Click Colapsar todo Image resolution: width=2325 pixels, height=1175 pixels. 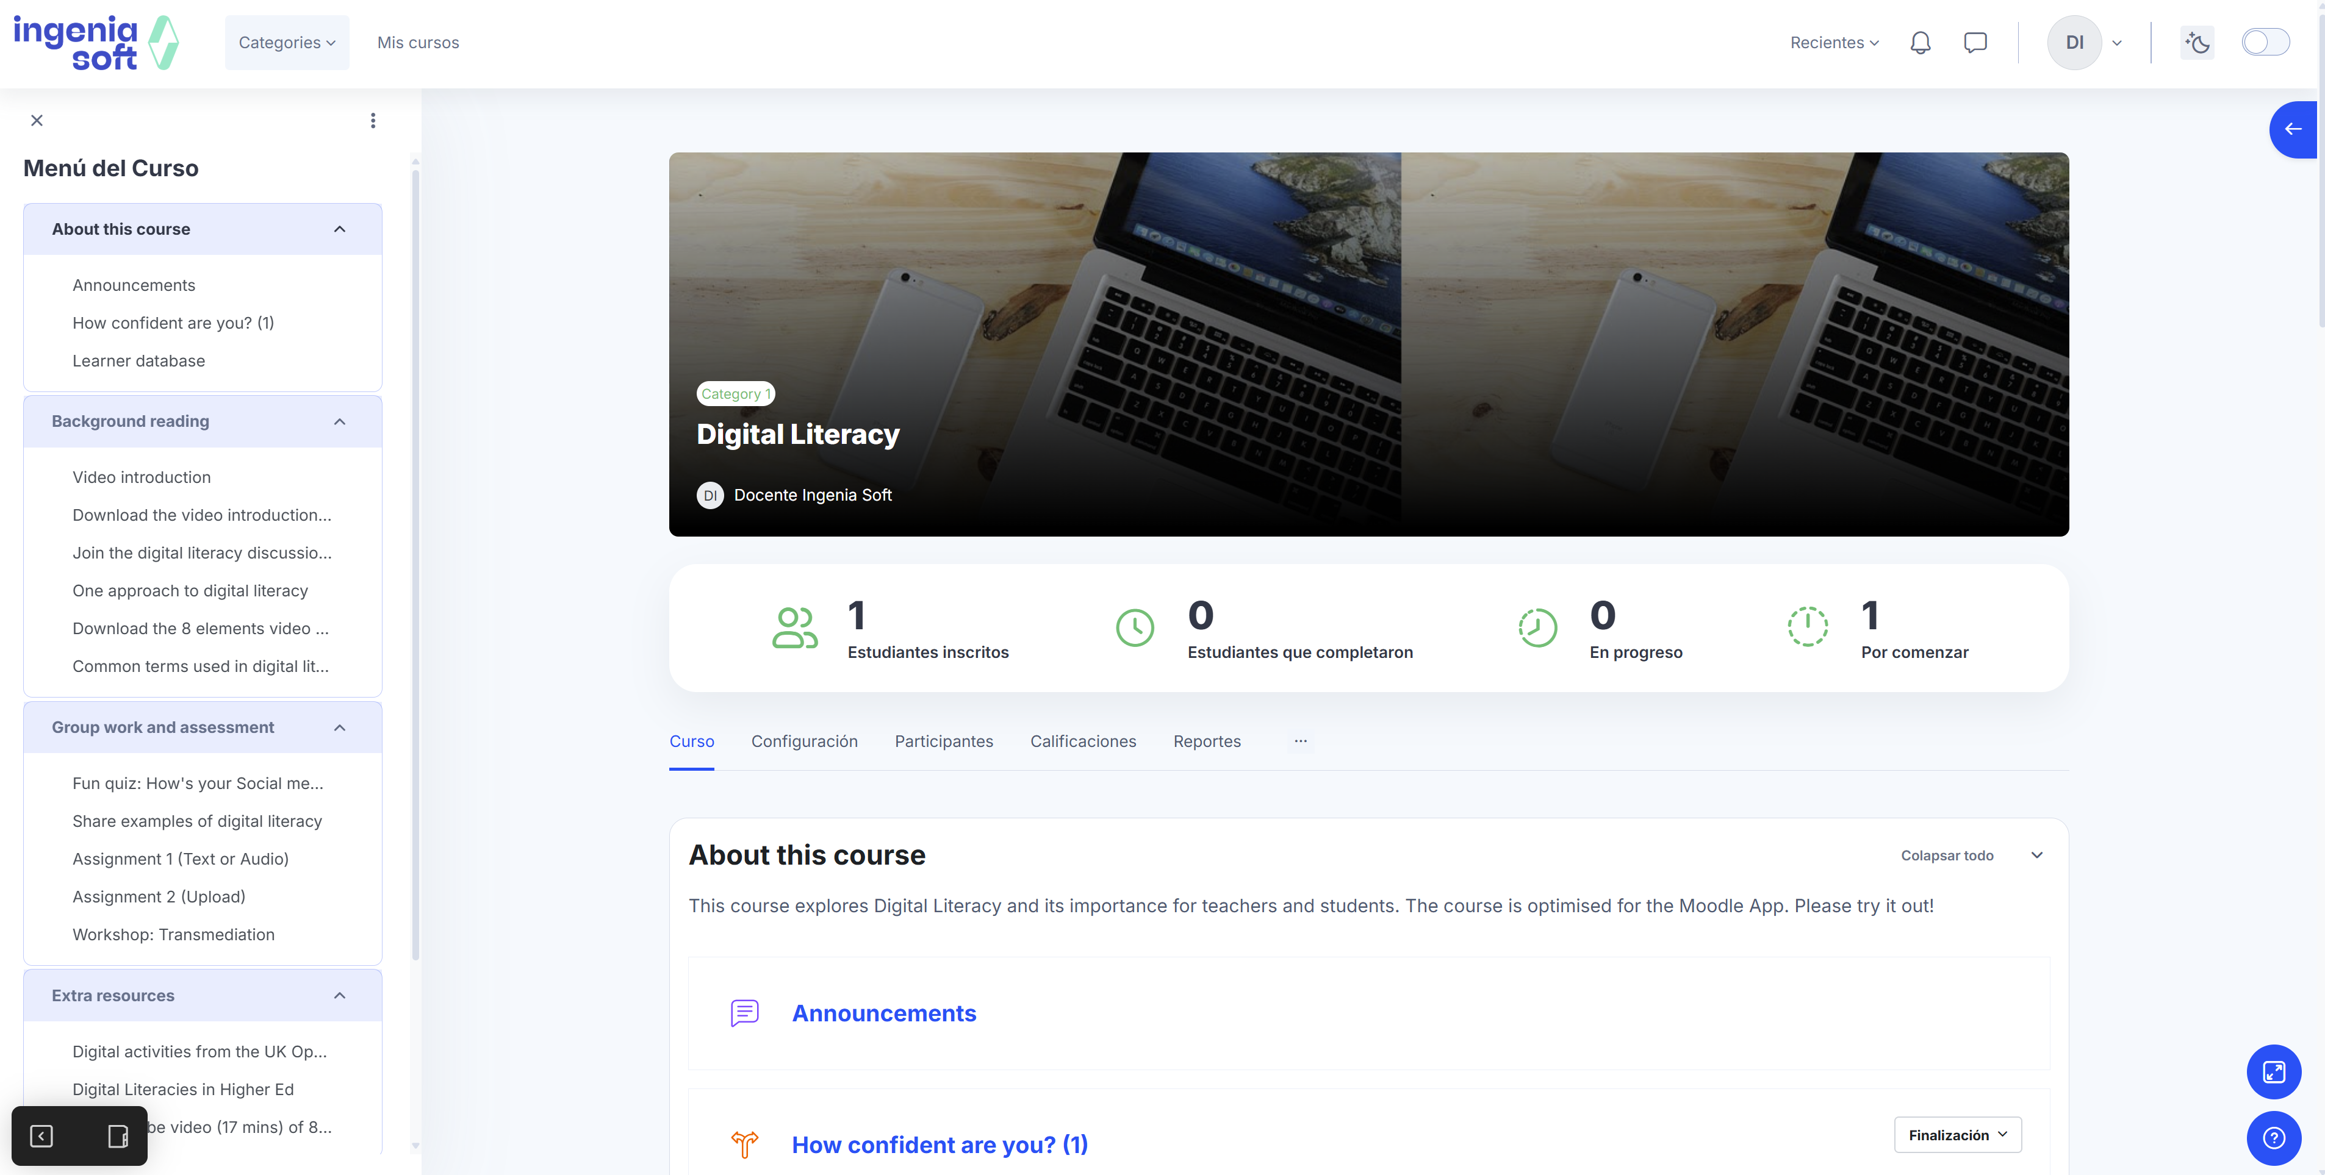[x=1947, y=855]
